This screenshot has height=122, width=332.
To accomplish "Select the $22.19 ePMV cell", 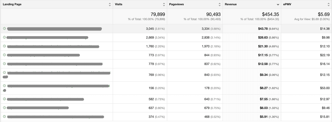I will point(325,55).
